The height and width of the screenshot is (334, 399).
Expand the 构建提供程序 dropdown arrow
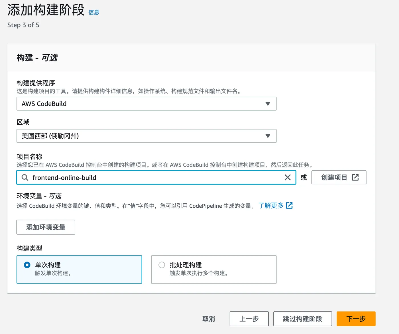[268, 104]
